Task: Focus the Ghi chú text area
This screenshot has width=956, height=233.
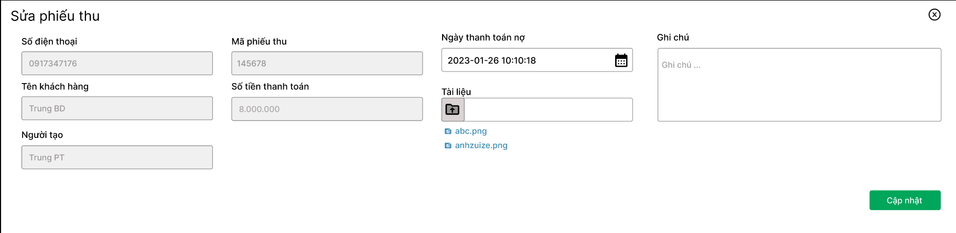Action: pos(799,85)
